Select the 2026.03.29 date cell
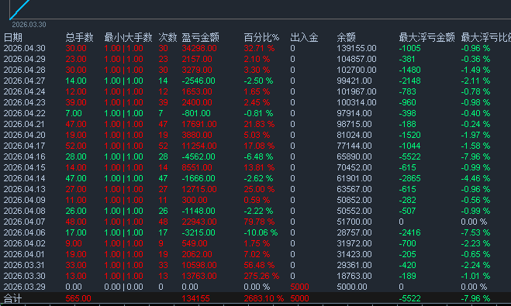Image resolution: width=511 pixels, height=306 pixels. [x=25, y=287]
